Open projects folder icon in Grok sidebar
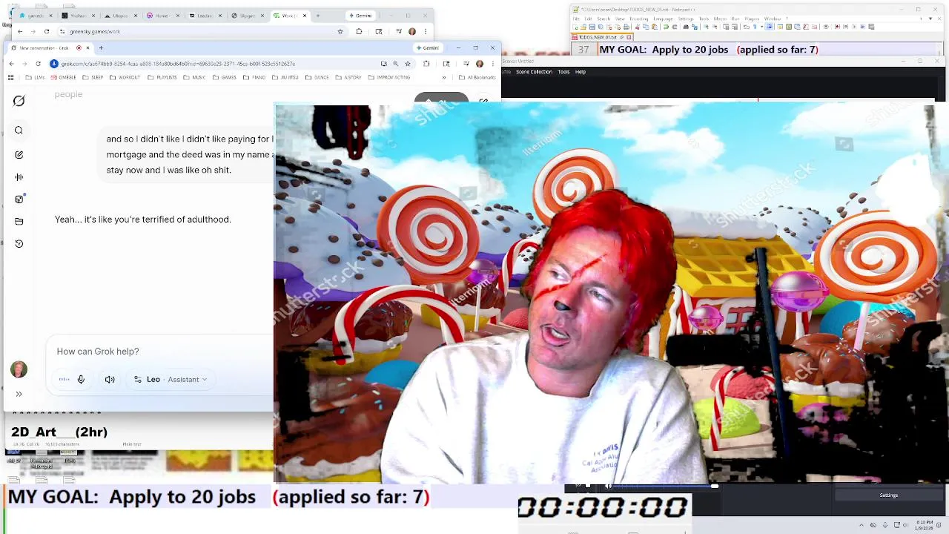Image resolution: width=949 pixels, height=534 pixels. click(x=19, y=221)
